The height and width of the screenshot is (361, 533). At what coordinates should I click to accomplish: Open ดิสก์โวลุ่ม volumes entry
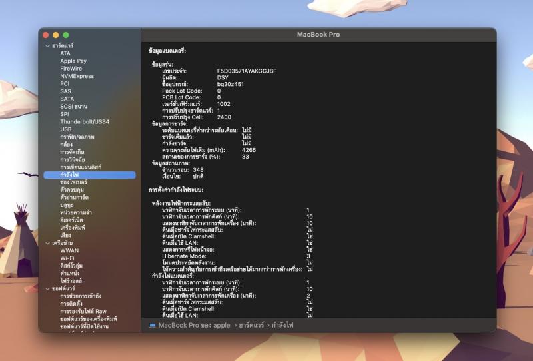[71, 266]
